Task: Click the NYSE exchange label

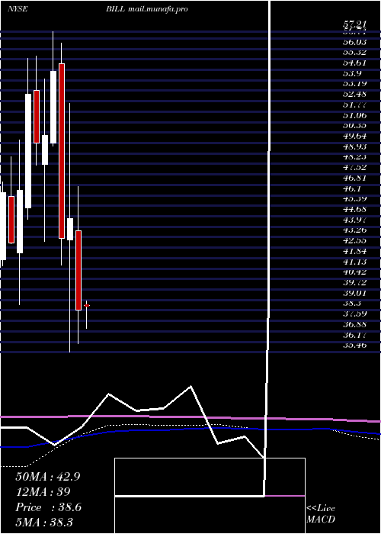Action: pyautogui.click(x=18, y=9)
